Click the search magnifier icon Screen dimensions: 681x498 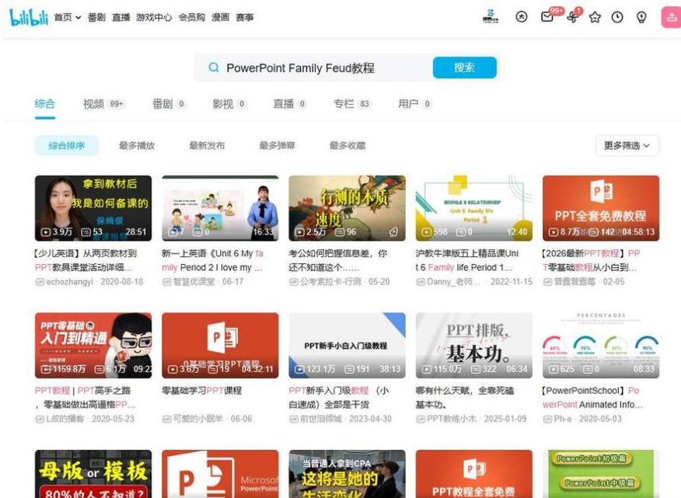pos(214,68)
